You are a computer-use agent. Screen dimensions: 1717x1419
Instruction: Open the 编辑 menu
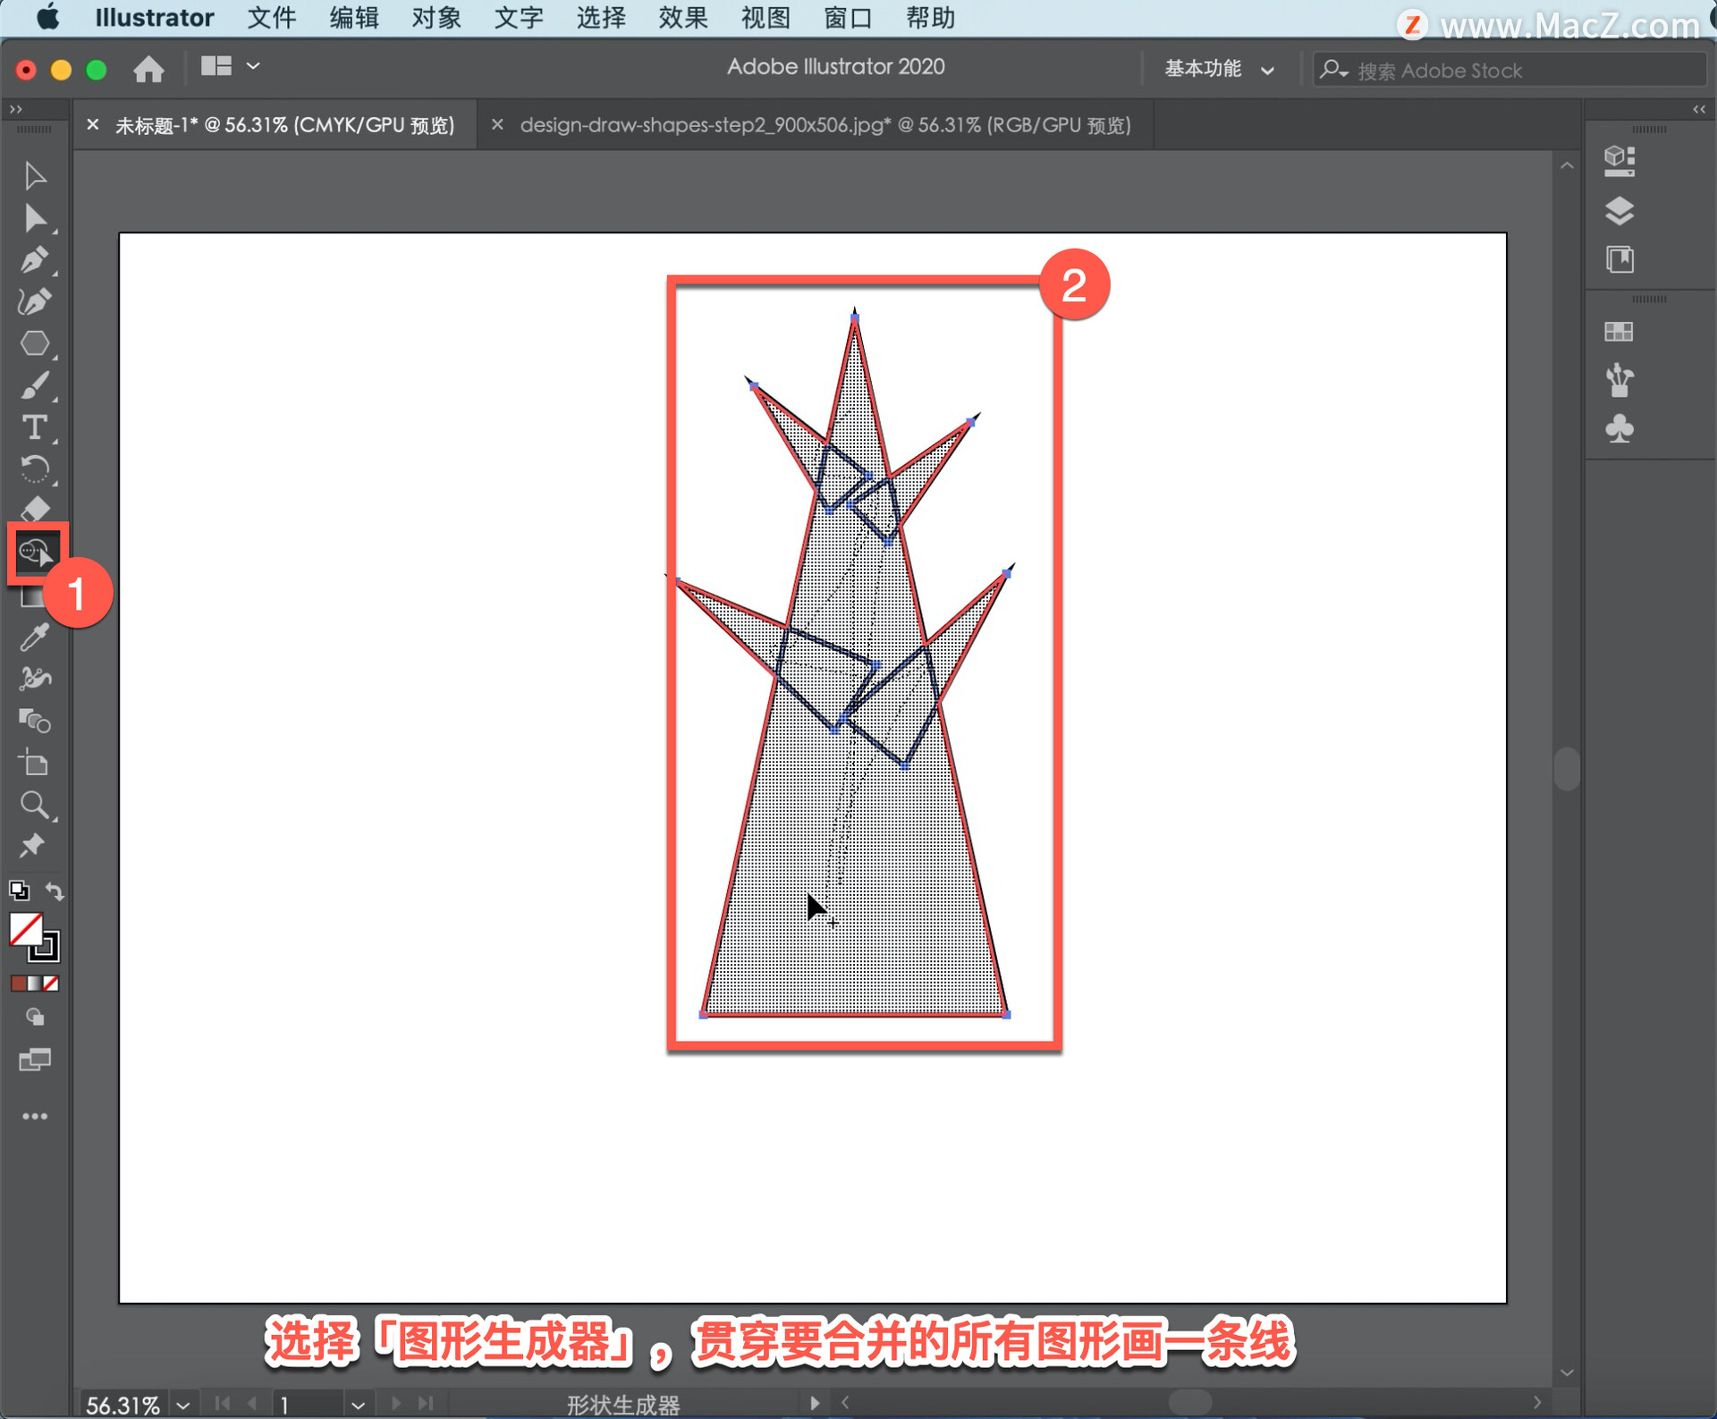coord(354,18)
